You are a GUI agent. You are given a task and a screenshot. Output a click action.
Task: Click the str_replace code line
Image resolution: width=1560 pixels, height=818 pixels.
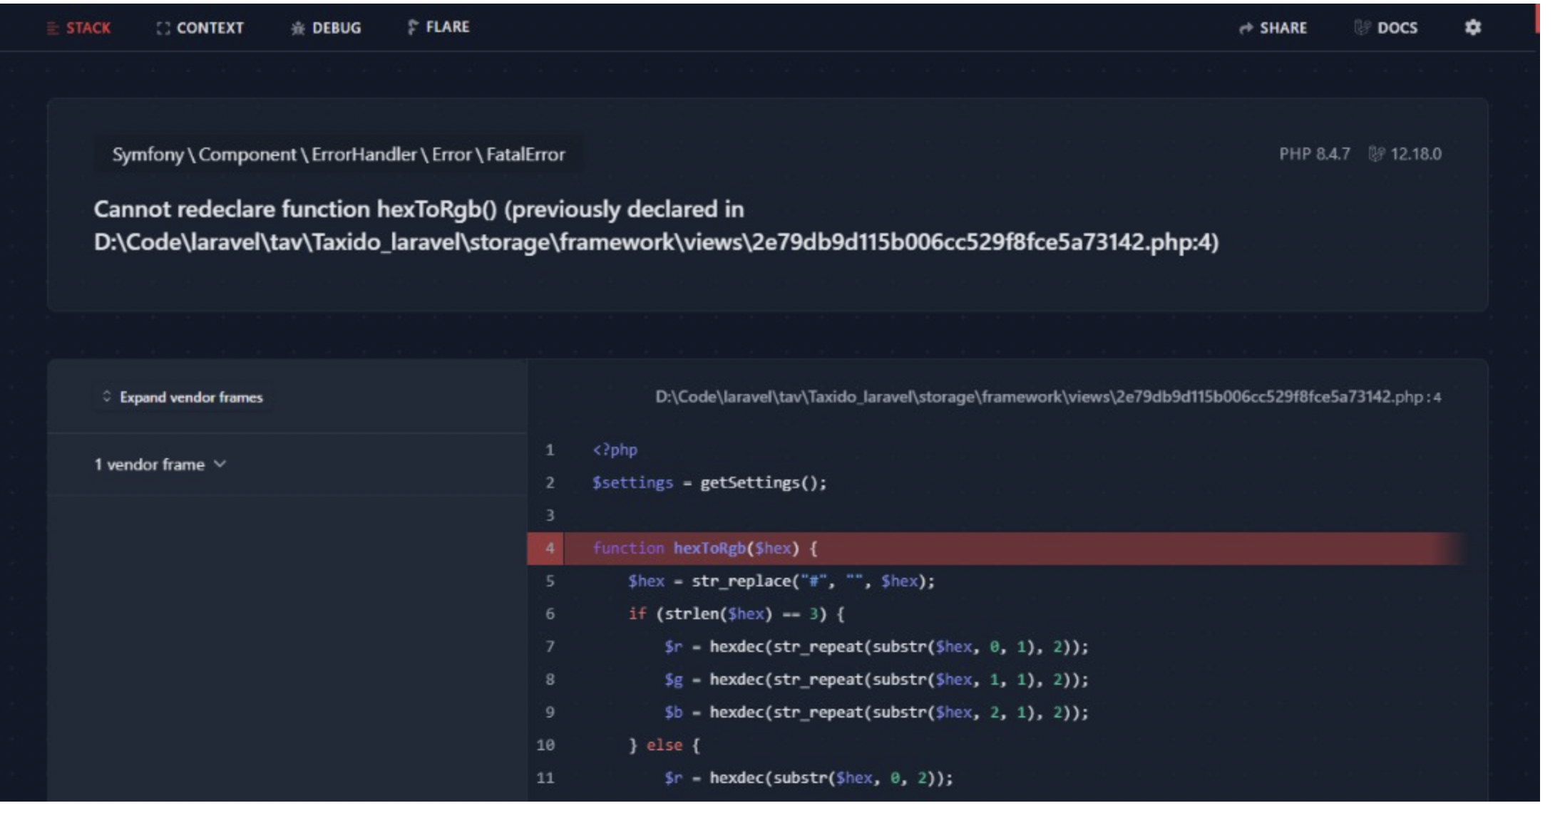tap(781, 581)
